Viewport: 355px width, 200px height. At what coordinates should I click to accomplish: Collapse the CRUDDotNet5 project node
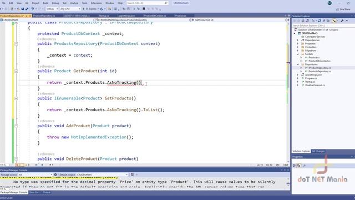[x=295, y=33]
